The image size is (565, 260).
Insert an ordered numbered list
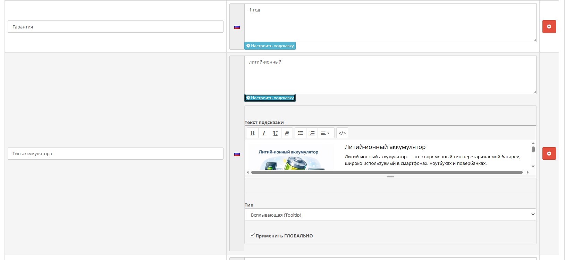312,133
